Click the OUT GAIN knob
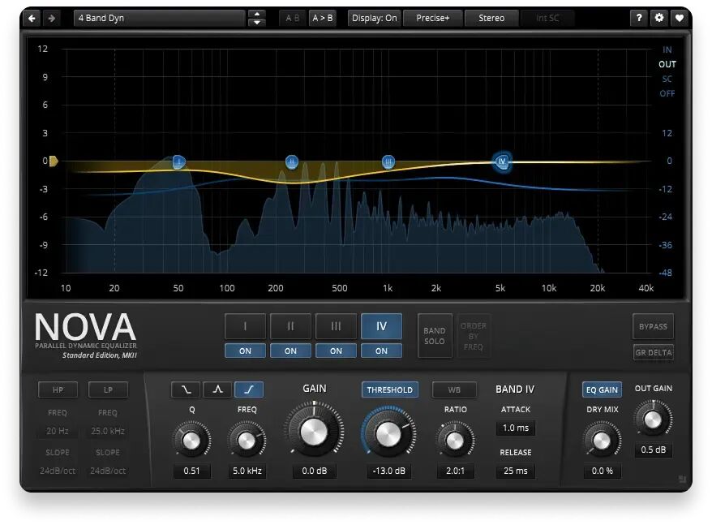Viewport: 712px width, 525px height. point(653,419)
